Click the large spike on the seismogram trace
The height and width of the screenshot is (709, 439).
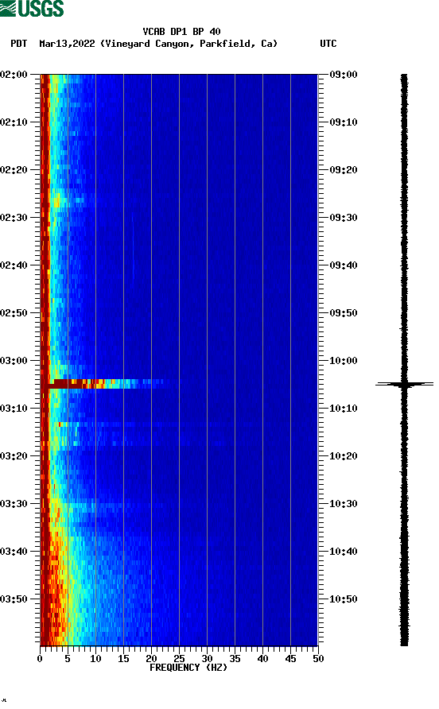404,385
